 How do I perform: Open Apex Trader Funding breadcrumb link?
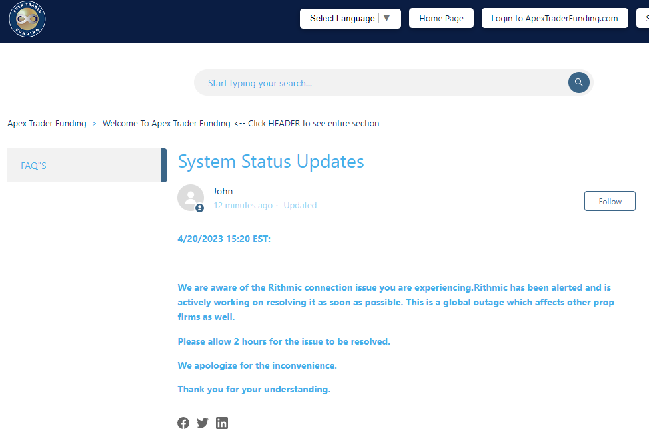pos(47,124)
